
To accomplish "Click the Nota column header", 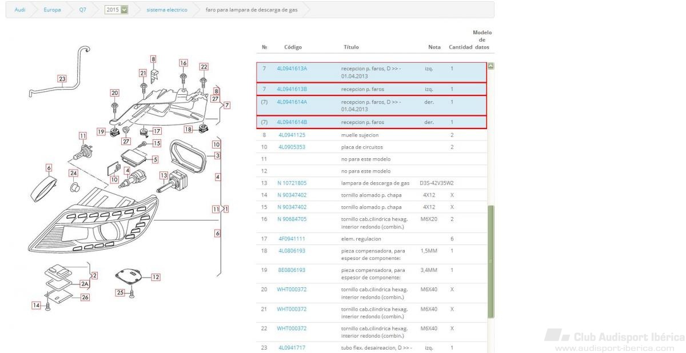I will [434, 47].
